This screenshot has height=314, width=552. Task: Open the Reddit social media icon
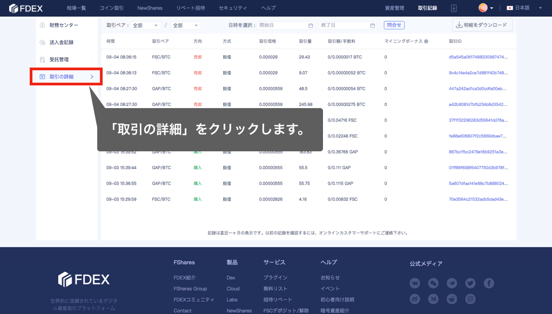pyautogui.click(x=452, y=299)
